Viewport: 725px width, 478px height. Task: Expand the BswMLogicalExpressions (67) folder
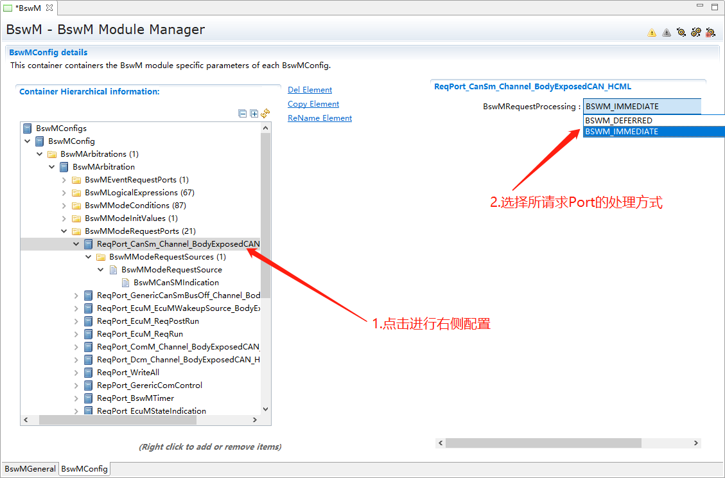tap(64, 193)
